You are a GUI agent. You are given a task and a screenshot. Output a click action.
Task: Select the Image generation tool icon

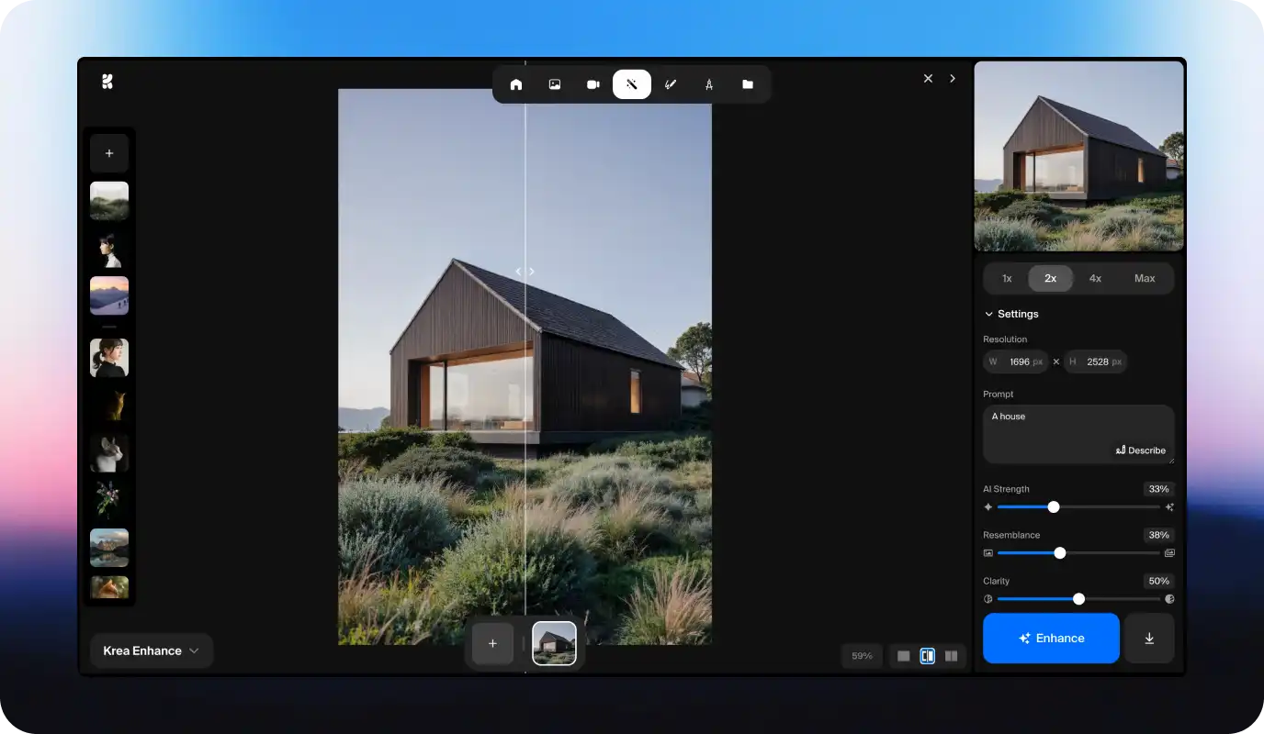(555, 84)
